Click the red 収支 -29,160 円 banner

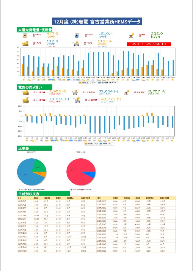point(149,44)
